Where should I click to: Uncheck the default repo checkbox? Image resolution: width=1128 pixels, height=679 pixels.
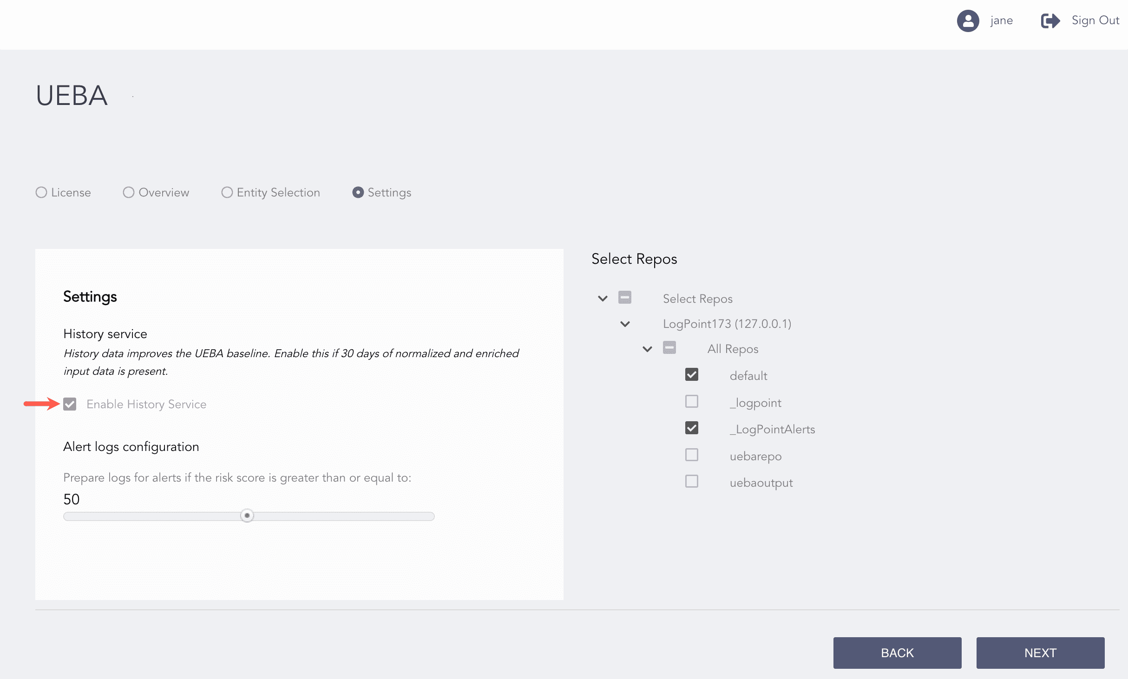point(691,374)
